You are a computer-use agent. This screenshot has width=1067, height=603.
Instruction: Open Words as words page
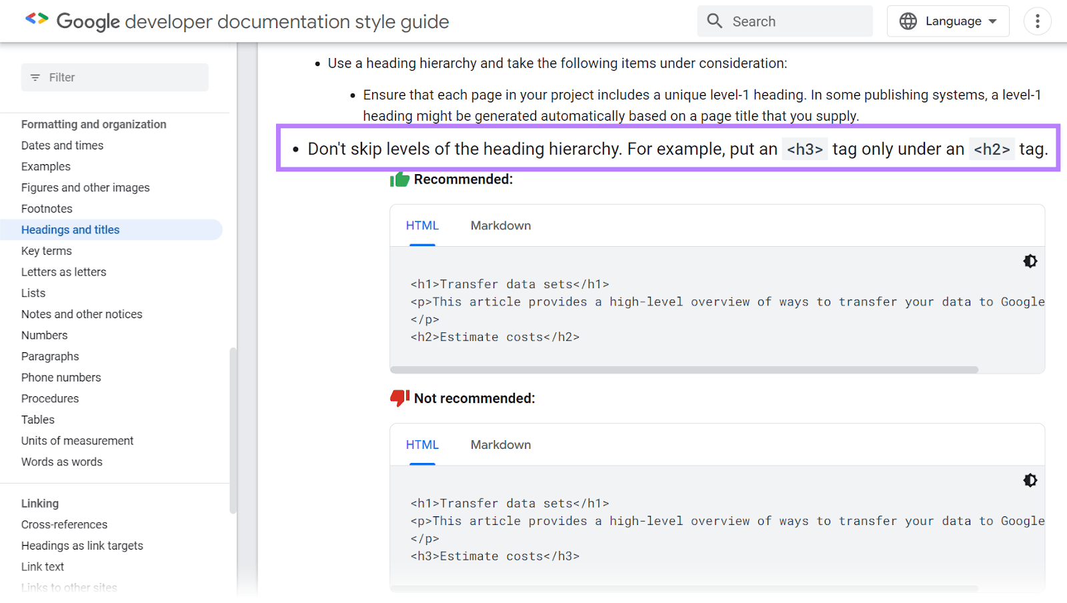pos(62,462)
